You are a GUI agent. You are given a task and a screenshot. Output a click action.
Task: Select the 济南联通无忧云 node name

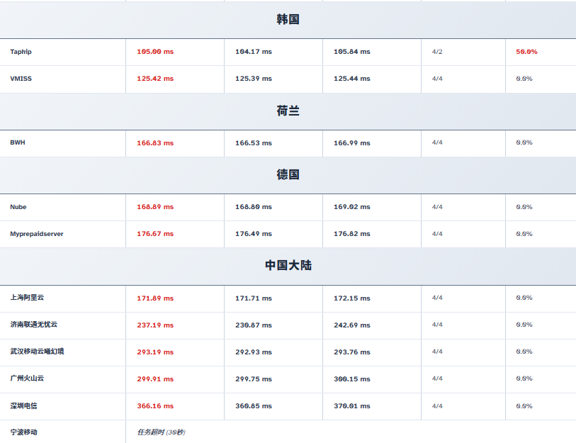[33, 325]
